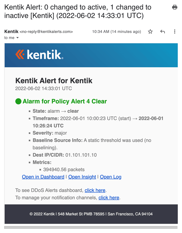Click the reply arrow icon
The height and width of the screenshot is (233, 182).
pos(162,32)
